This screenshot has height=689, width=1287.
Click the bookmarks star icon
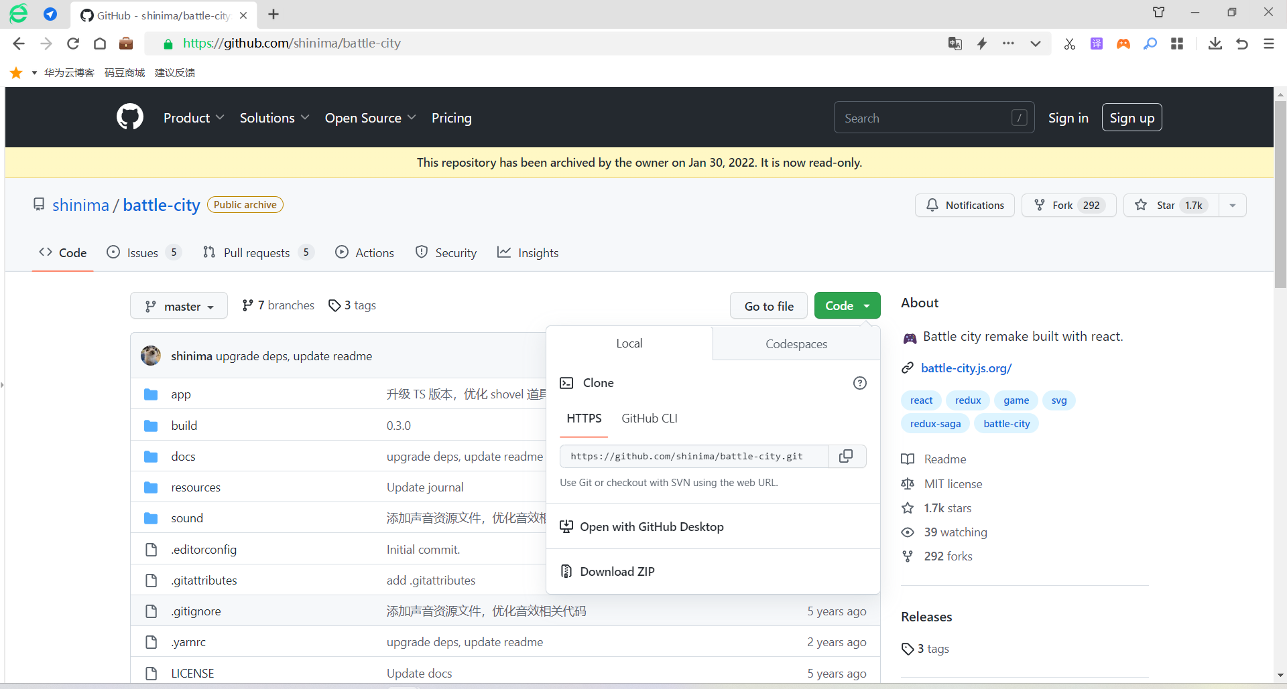16,72
